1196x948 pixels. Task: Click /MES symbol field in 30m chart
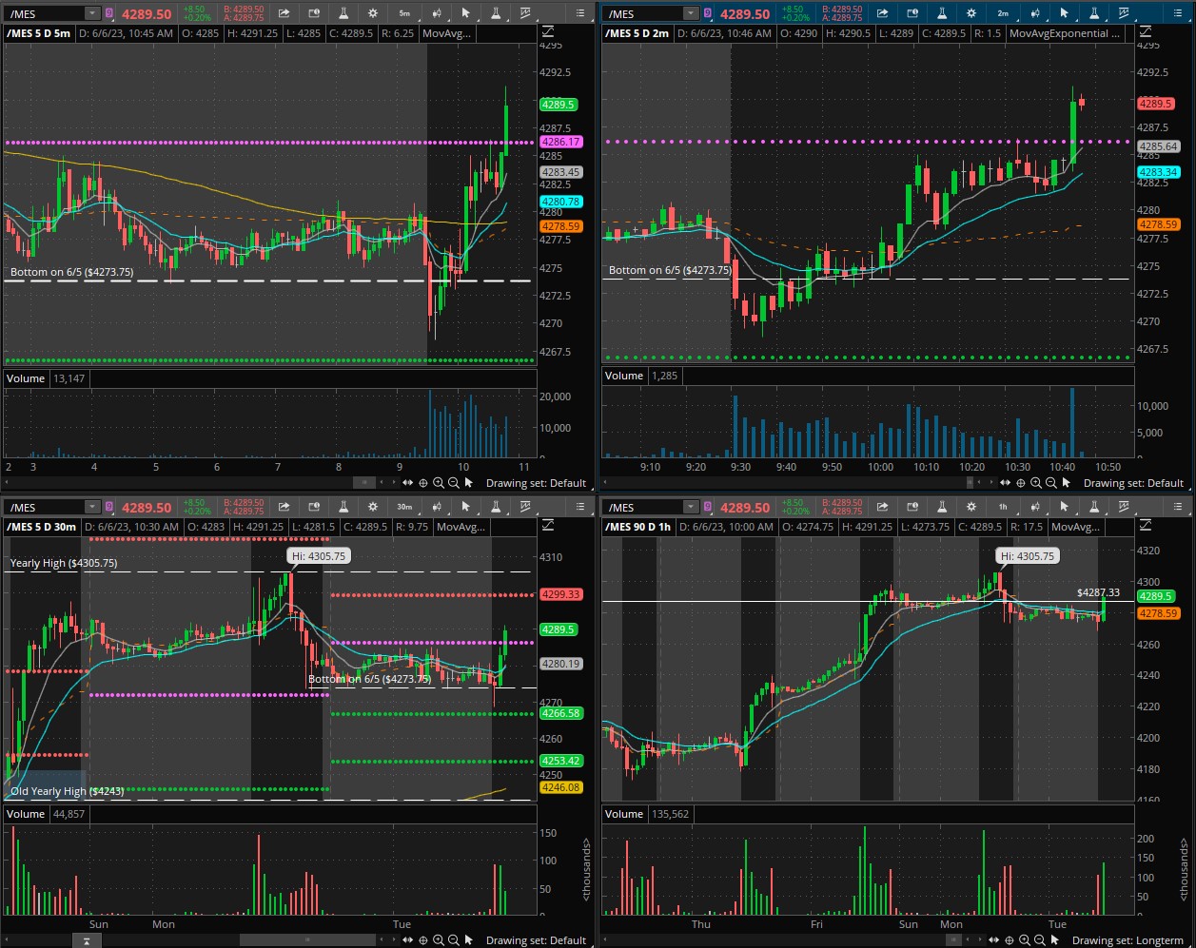pyautogui.click(x=44, y=507)
